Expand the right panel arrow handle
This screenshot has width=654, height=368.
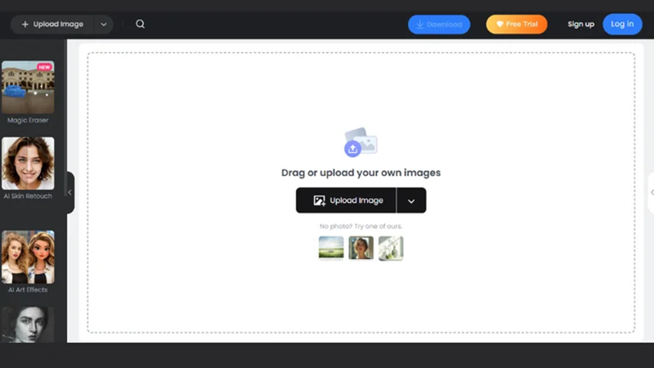pos(651,192)
